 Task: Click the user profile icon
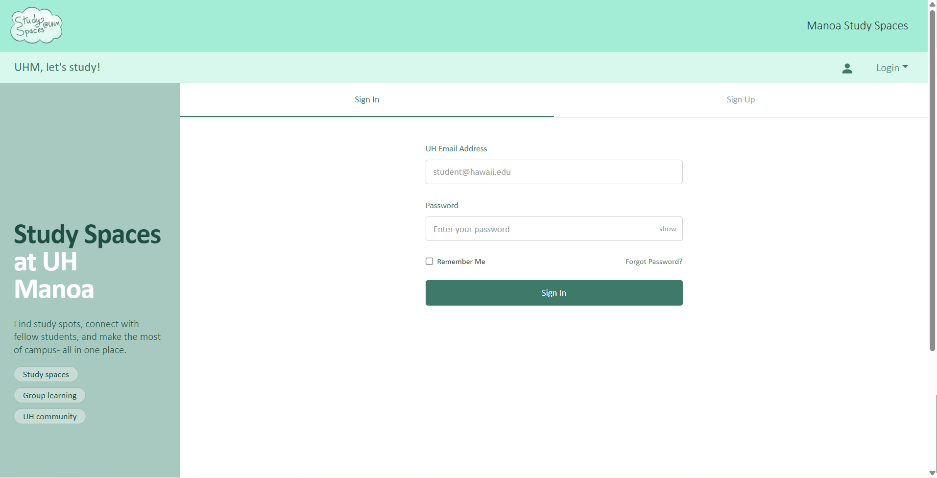(x=847, y=68)
